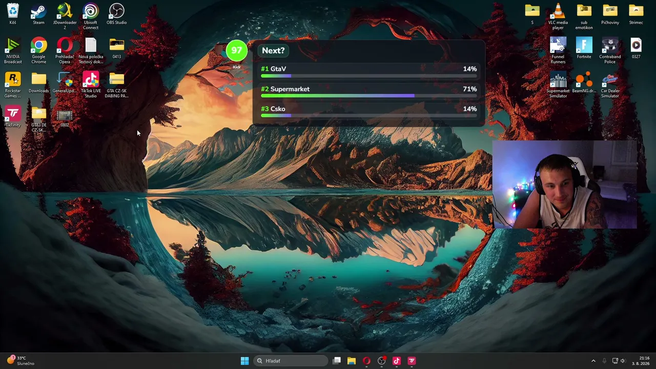Launch the VLC media player shortcut
Screen dimensions: 656x369
[x=558, y=16]
